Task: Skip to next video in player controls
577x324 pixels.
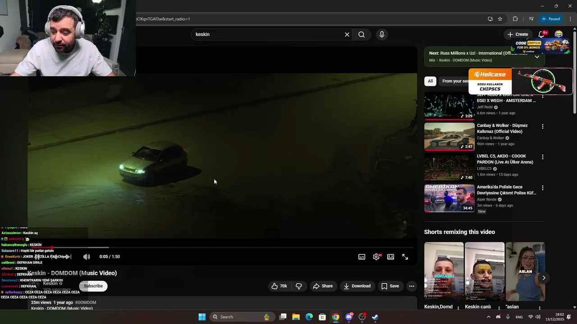Action: click(x=68, y=256)
